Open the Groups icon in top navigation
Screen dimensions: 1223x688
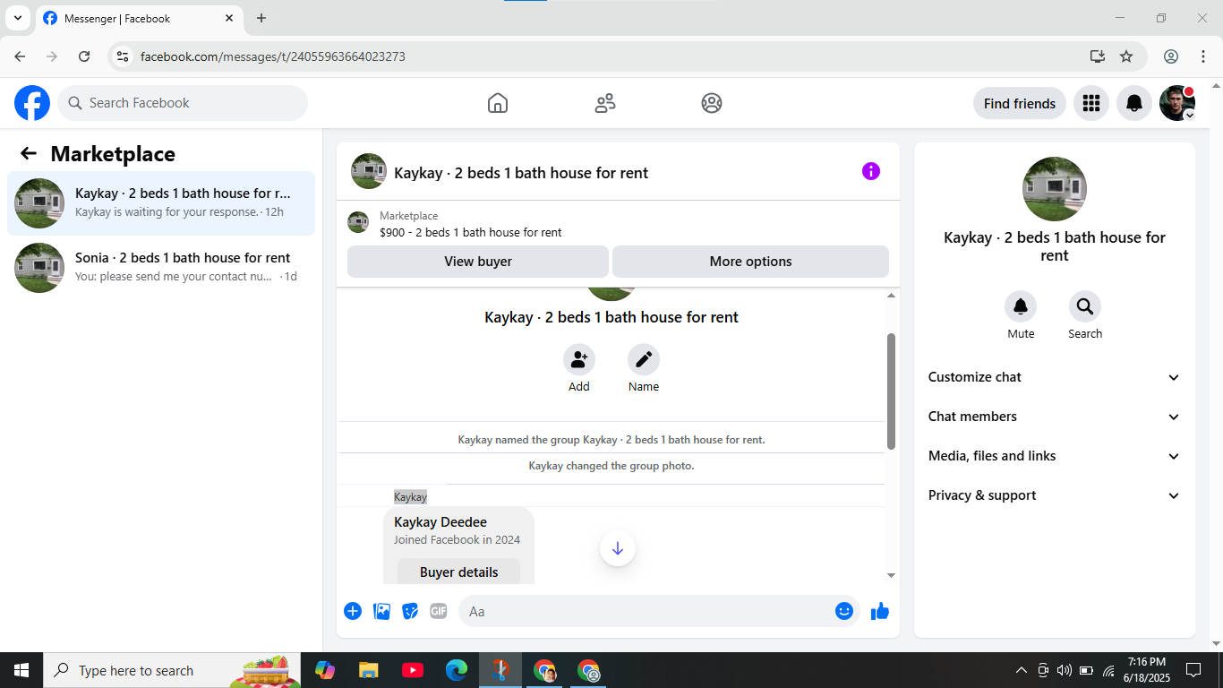coord(712,103)
